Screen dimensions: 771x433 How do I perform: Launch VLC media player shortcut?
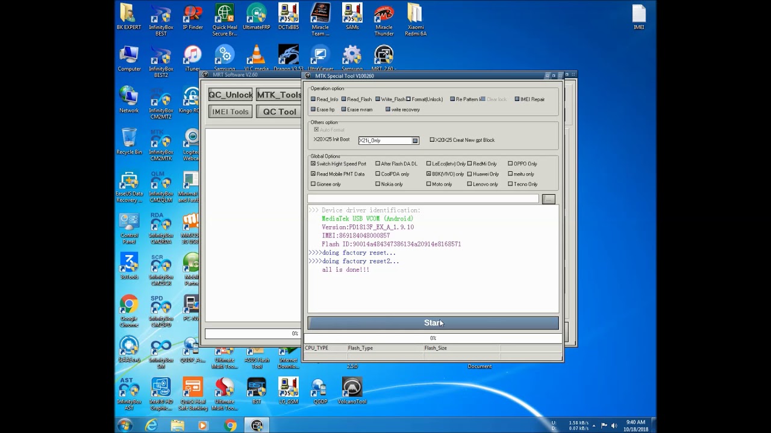[x=257, y=58]
